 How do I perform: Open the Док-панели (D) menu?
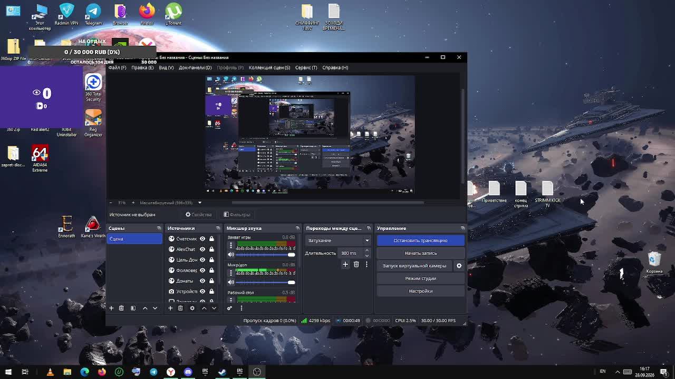pyautogui.click(x=195, y=67)
